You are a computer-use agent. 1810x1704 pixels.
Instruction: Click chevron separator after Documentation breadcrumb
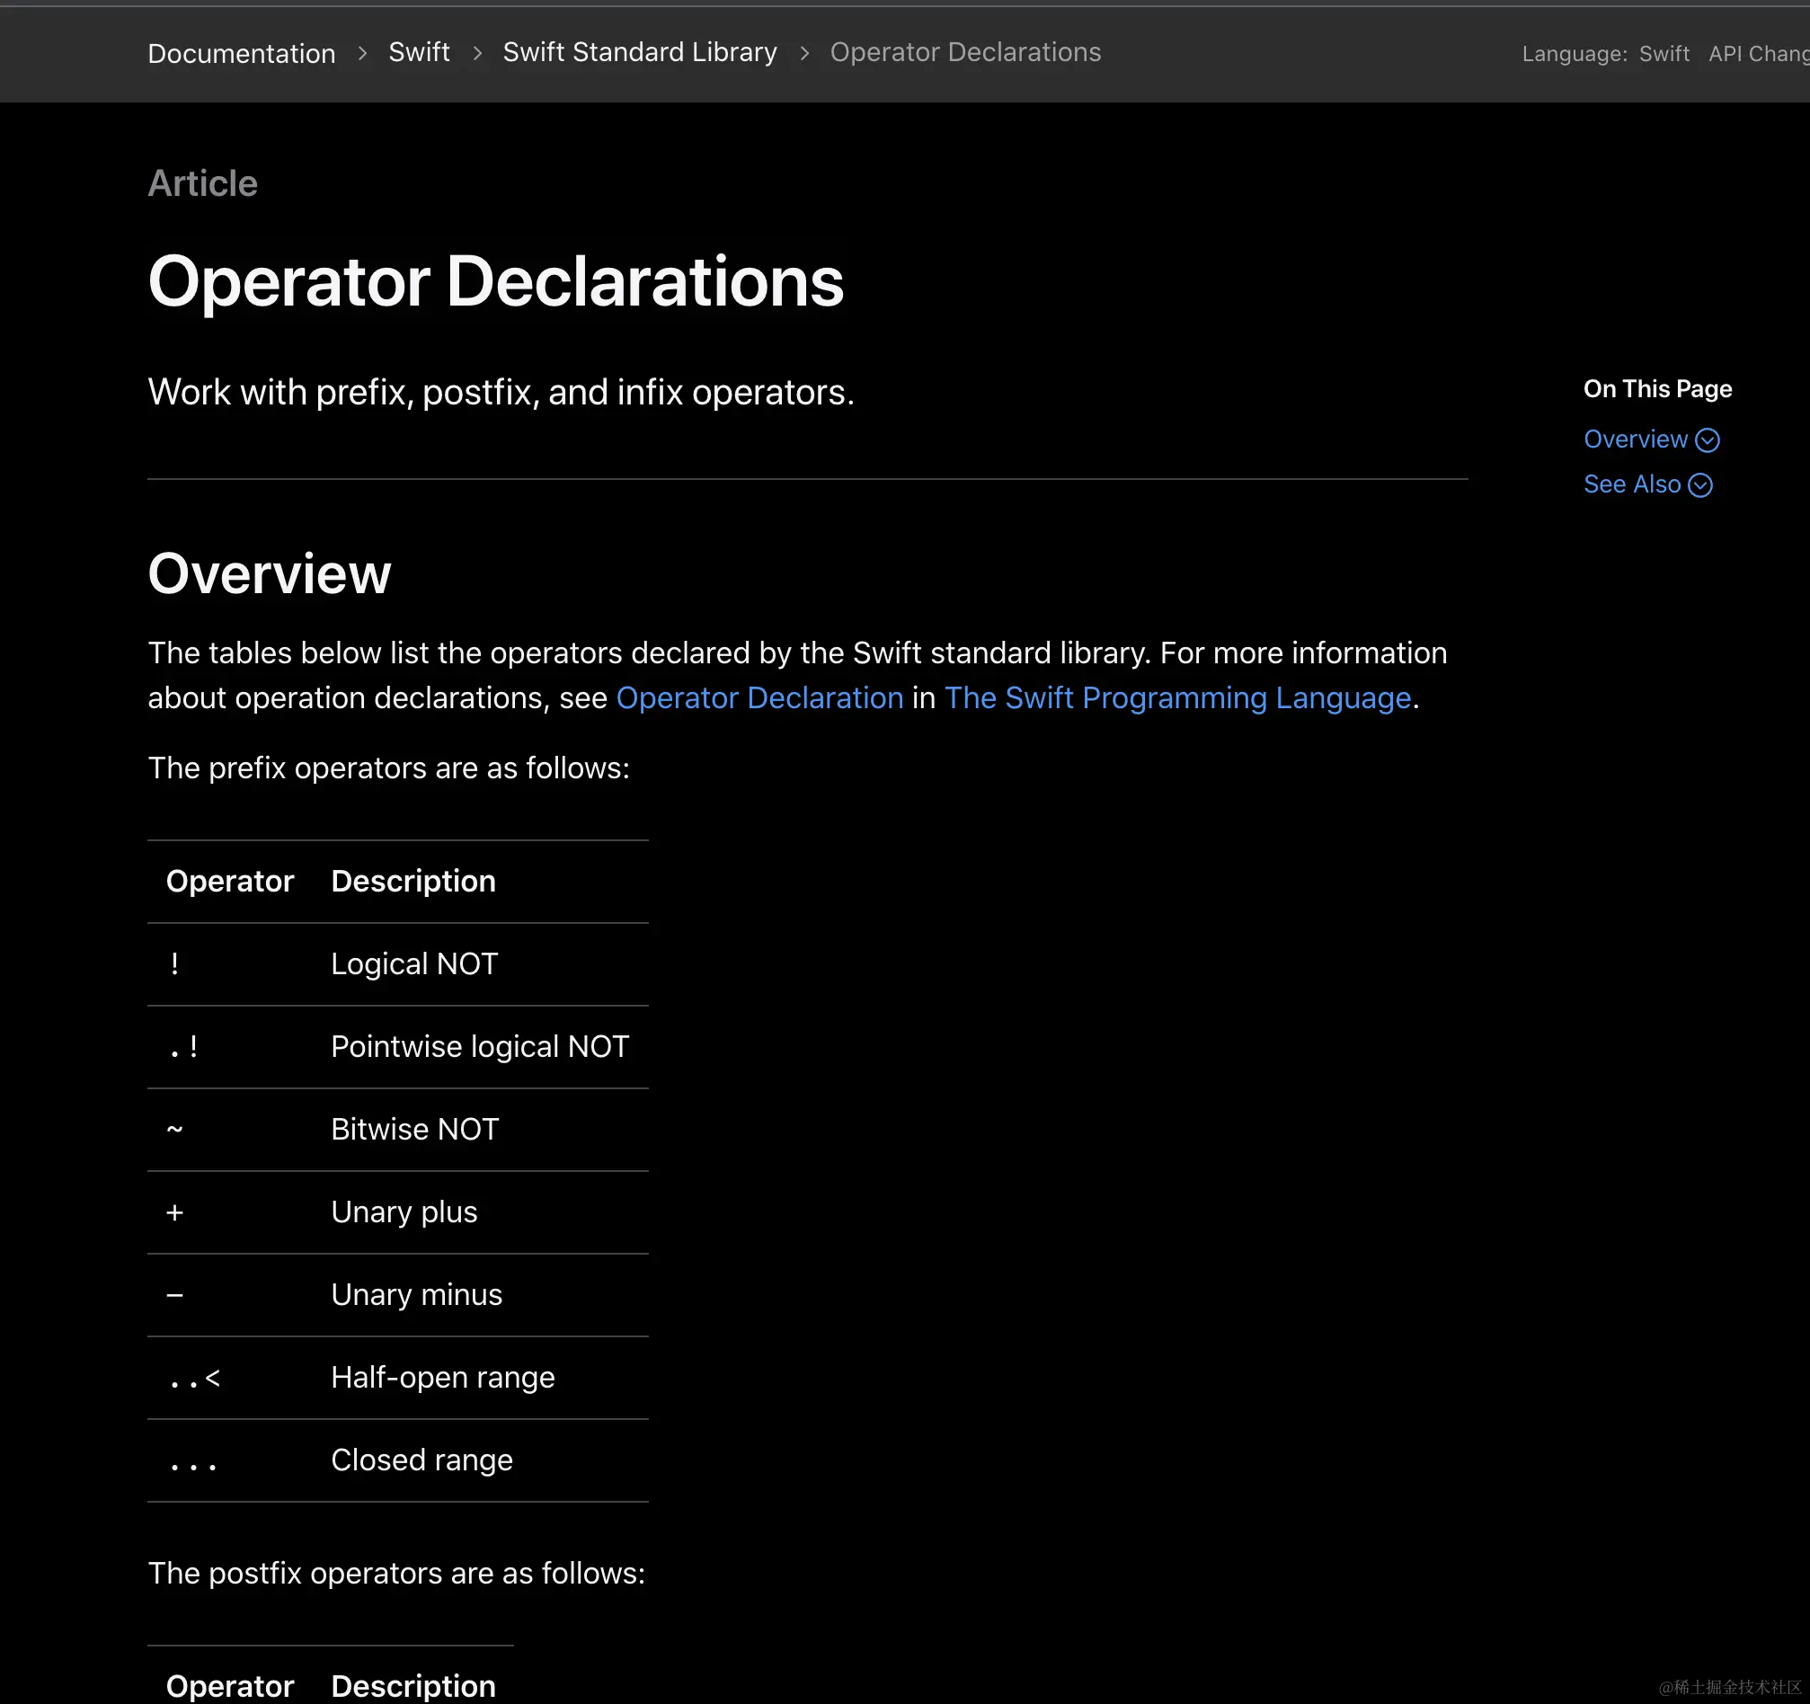362,54
